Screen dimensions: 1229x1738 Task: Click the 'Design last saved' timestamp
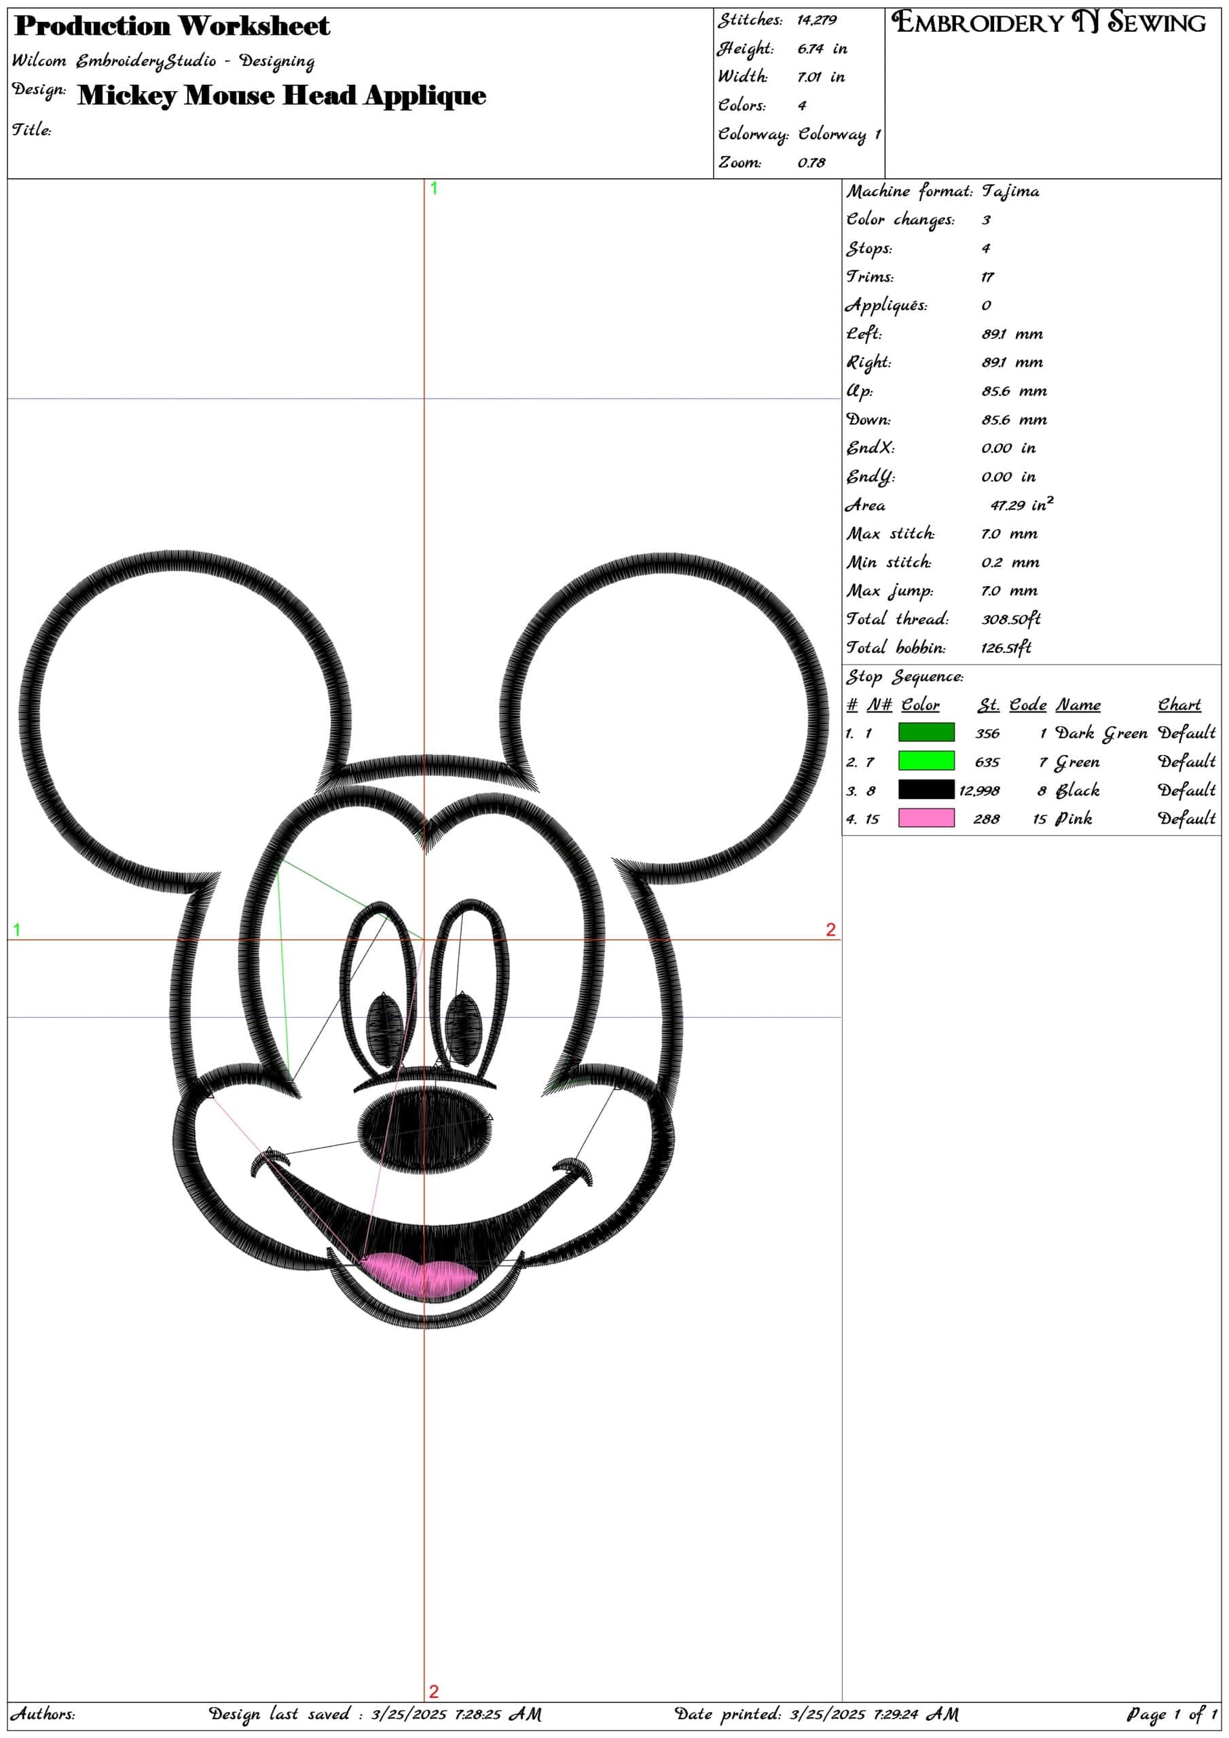tap(375, 1714)
